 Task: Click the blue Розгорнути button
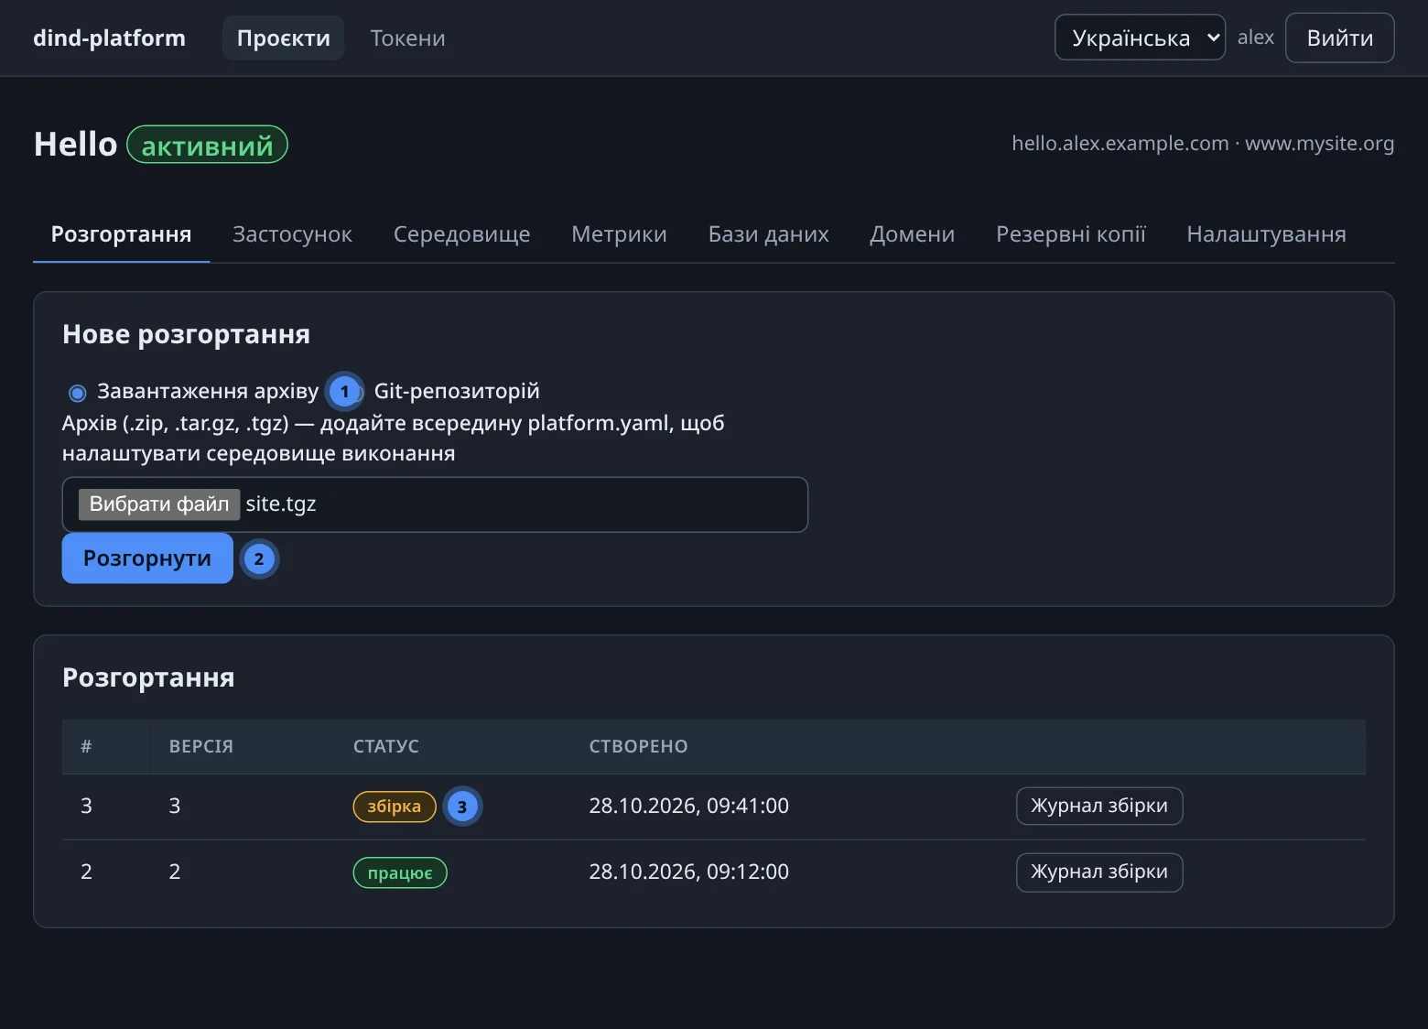coord(147,558)
